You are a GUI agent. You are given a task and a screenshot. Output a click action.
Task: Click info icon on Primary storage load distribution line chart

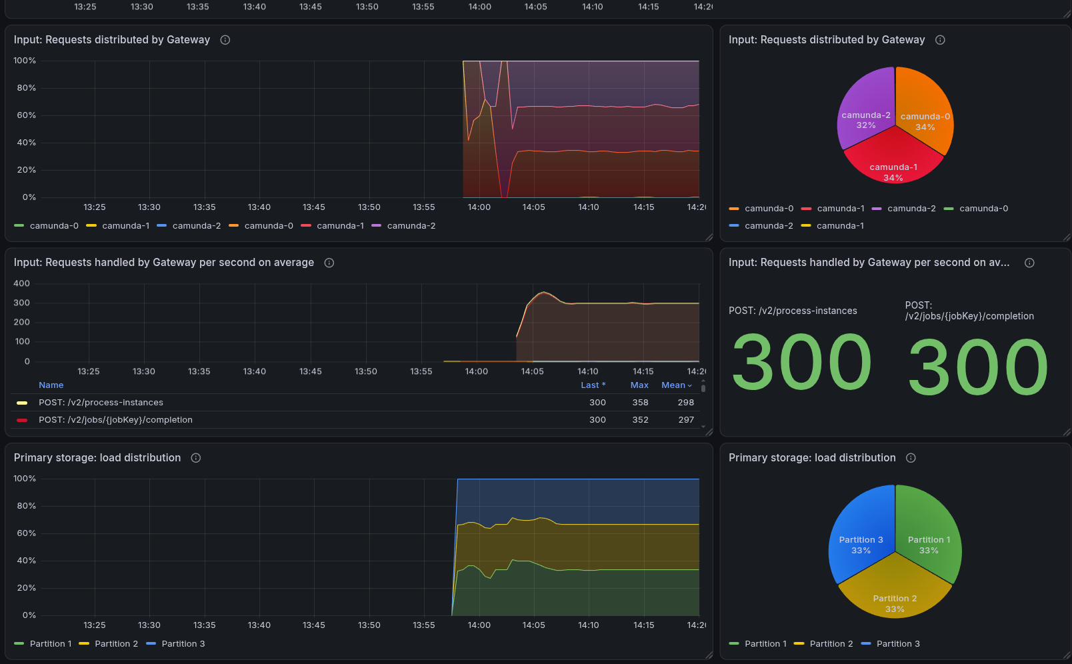pos(196,458)
